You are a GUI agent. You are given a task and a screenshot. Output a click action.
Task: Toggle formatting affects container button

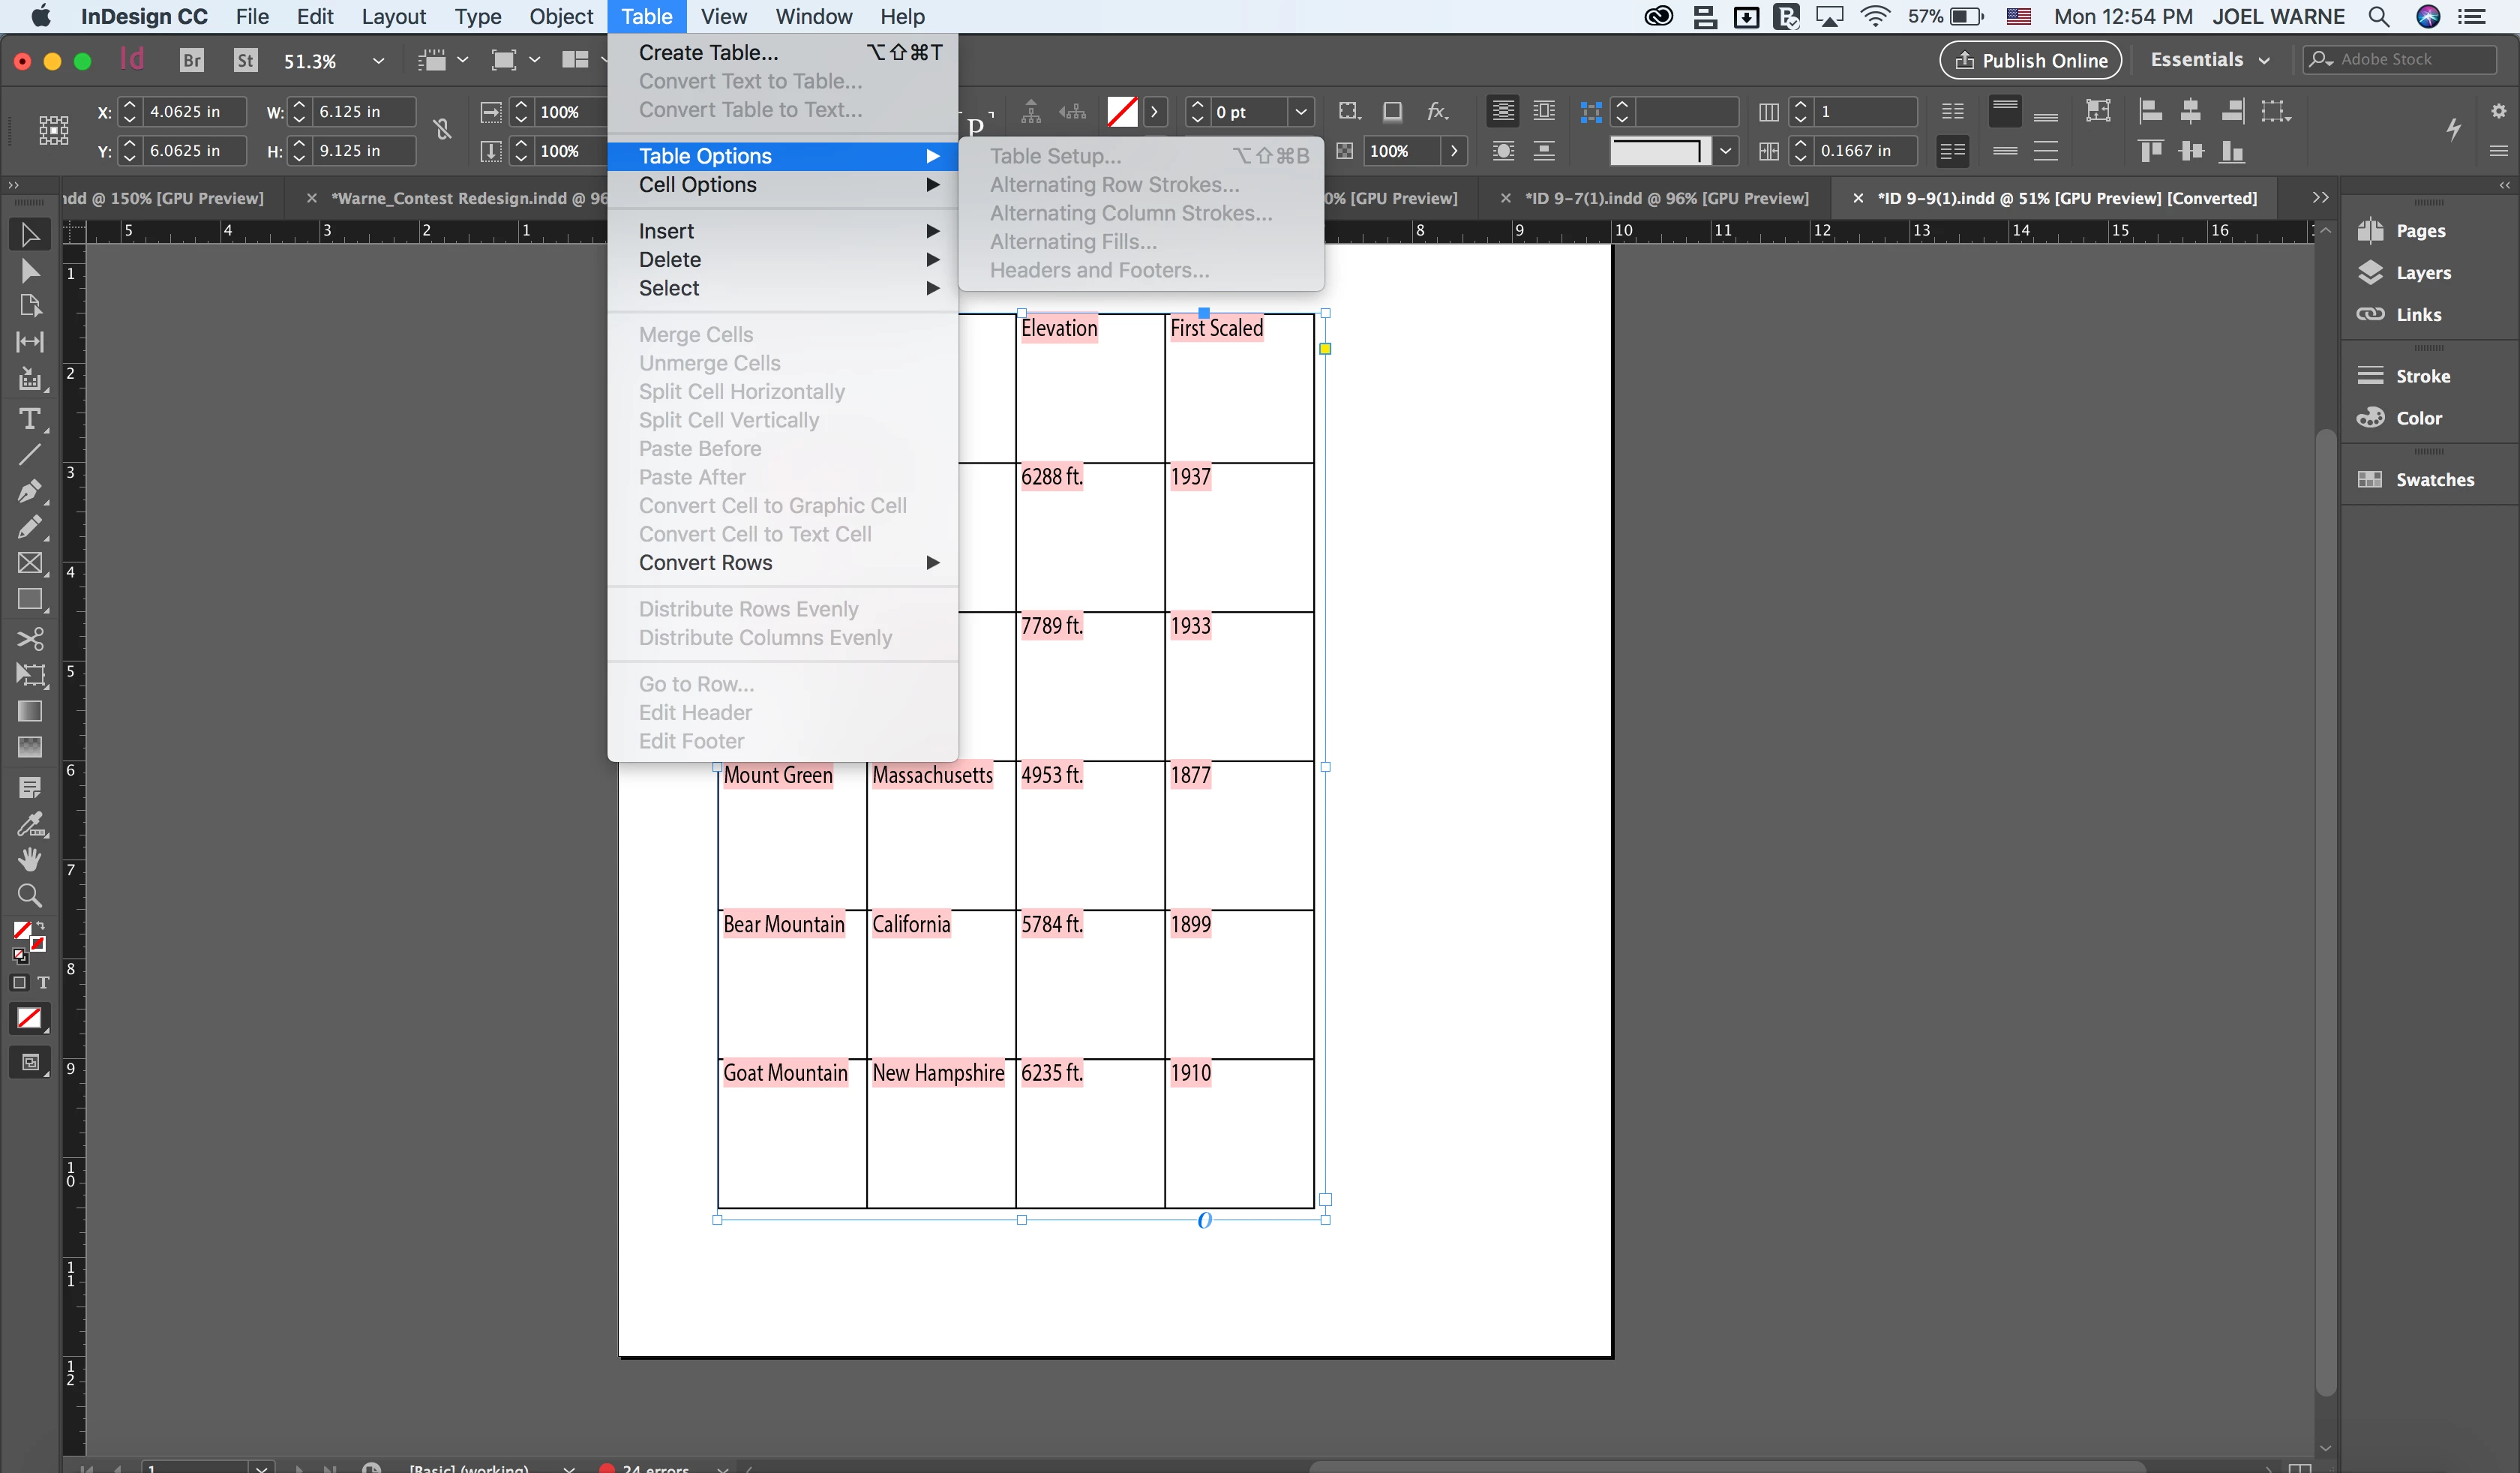(x=19, y=983)
